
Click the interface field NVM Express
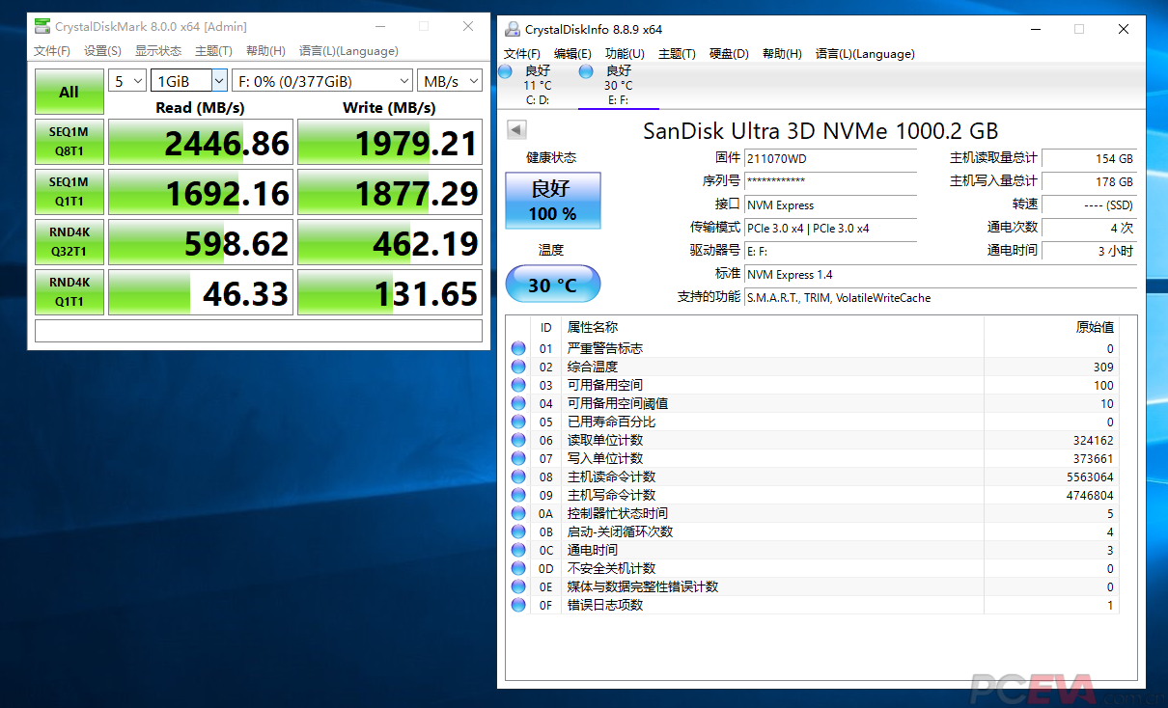[x=831, y=204]
